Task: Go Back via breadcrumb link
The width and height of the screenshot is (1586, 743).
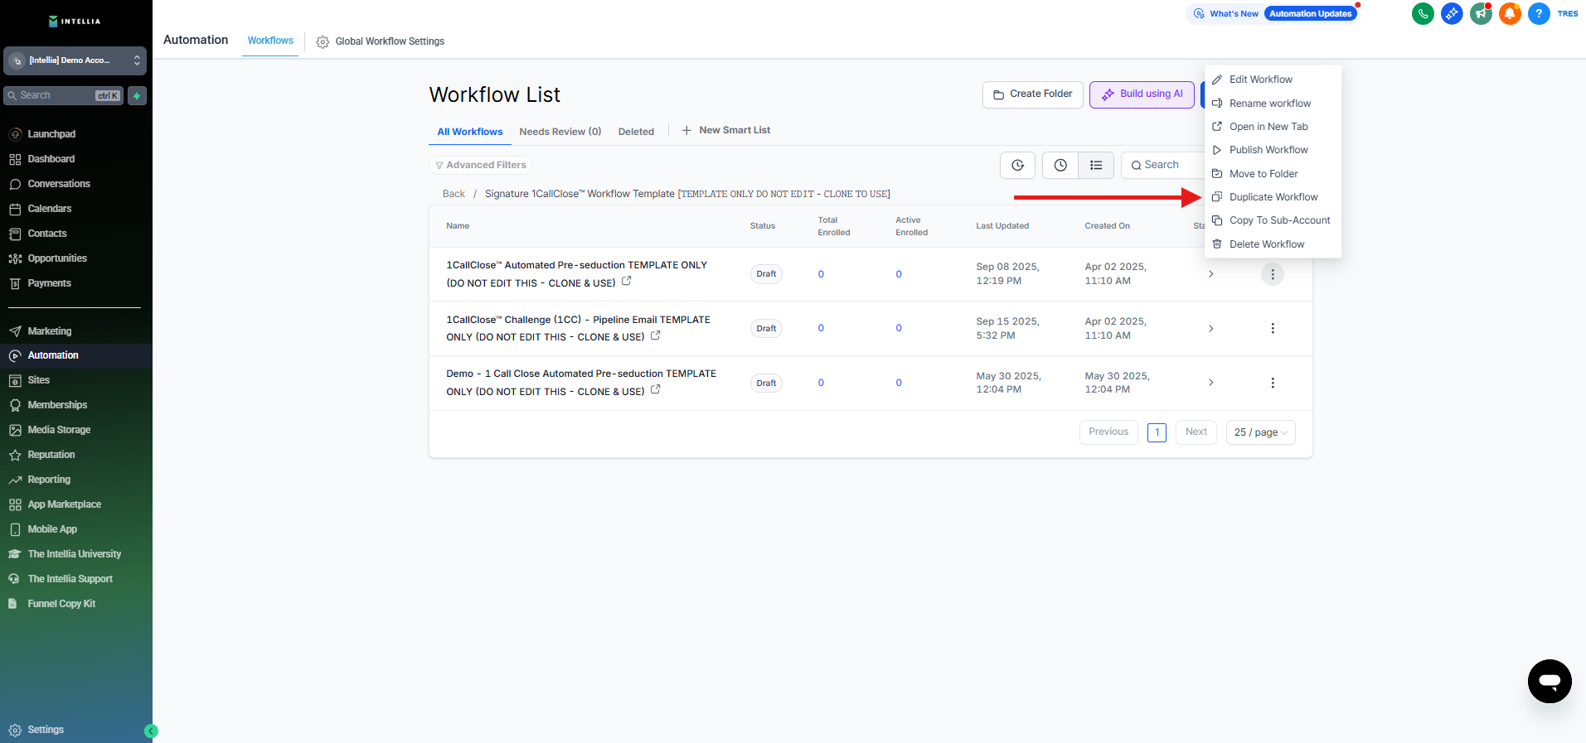Action: click(453, 194)
